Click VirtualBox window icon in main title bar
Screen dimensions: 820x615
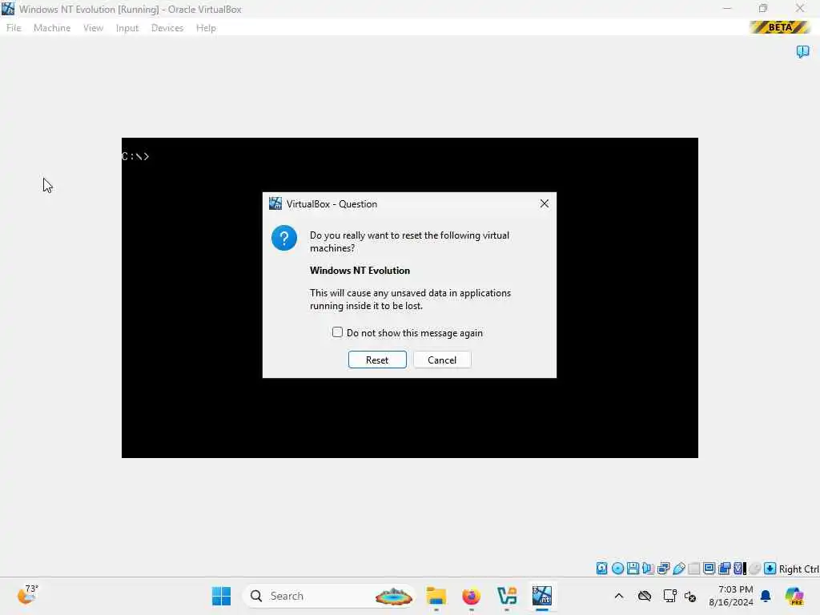[x=8, y=8]
